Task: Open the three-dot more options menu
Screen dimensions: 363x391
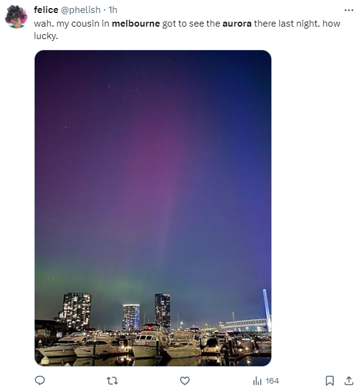Action: point(349,10)
